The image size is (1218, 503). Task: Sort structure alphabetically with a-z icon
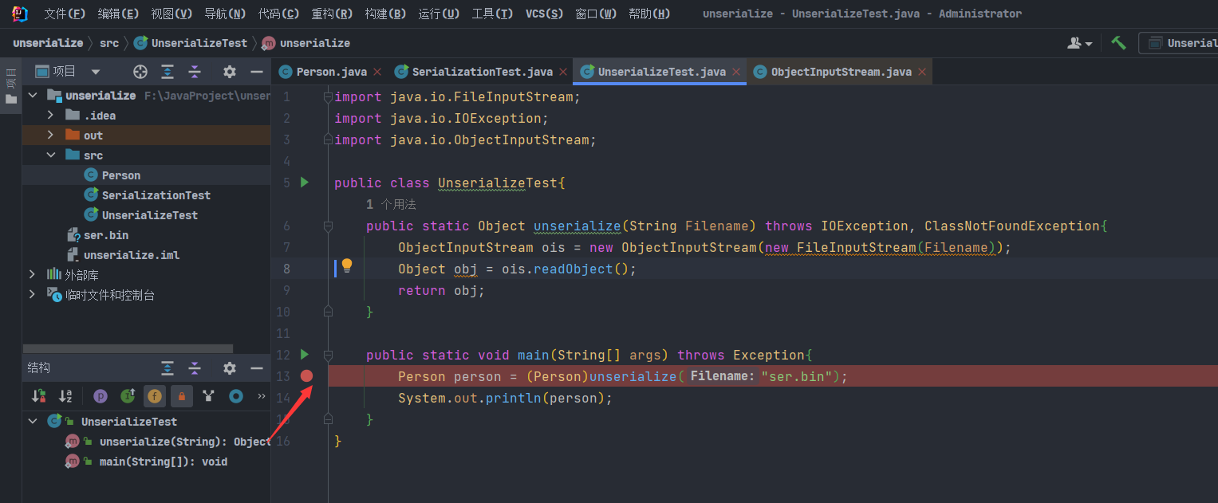pyautogui.click(x=66, y=395)
